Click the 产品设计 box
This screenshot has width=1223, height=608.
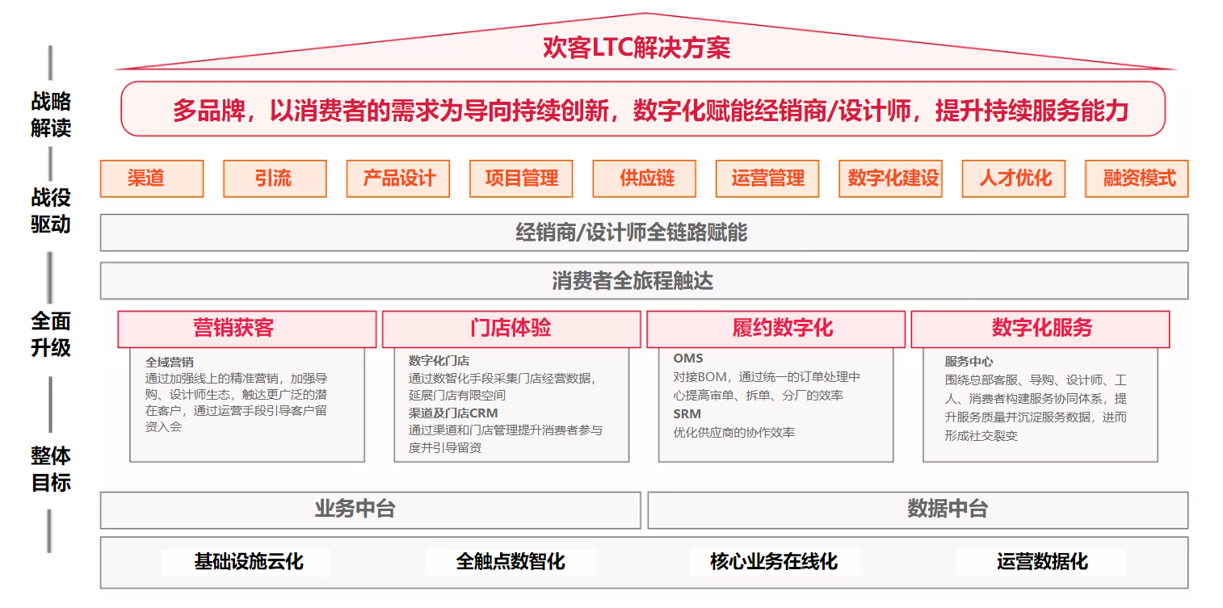[x=397, y=178]
